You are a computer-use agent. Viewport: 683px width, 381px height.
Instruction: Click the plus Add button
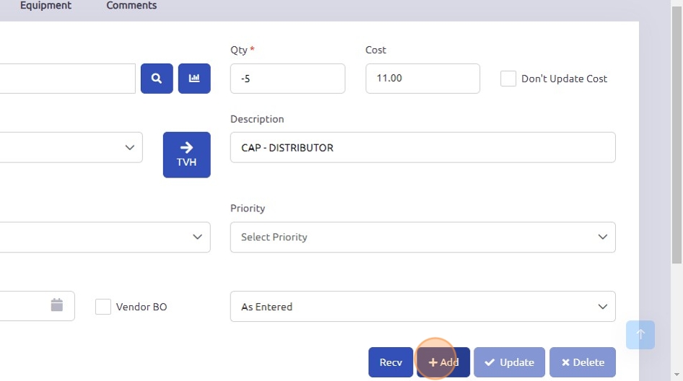click(x=443, y=362)
